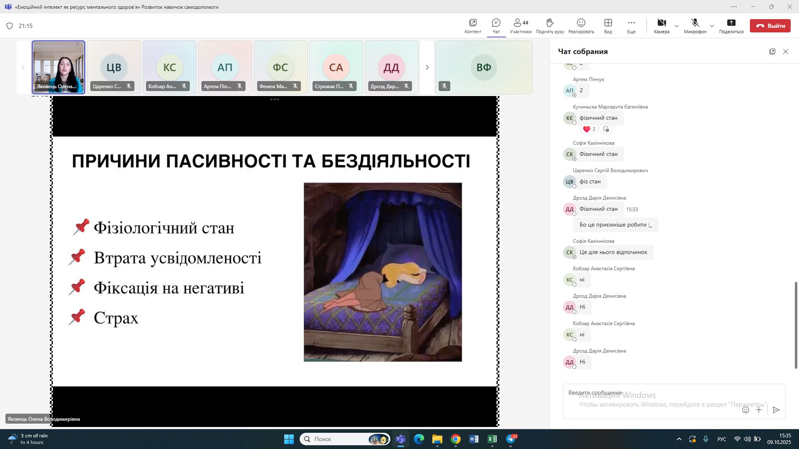Image resolution: width=799 pixels, height=449 pixels.
Task: Switch to the Чат tab
Action: 496,23
